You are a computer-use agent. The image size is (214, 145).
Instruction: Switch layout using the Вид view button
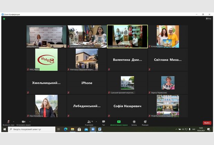[x=208, y=19]
